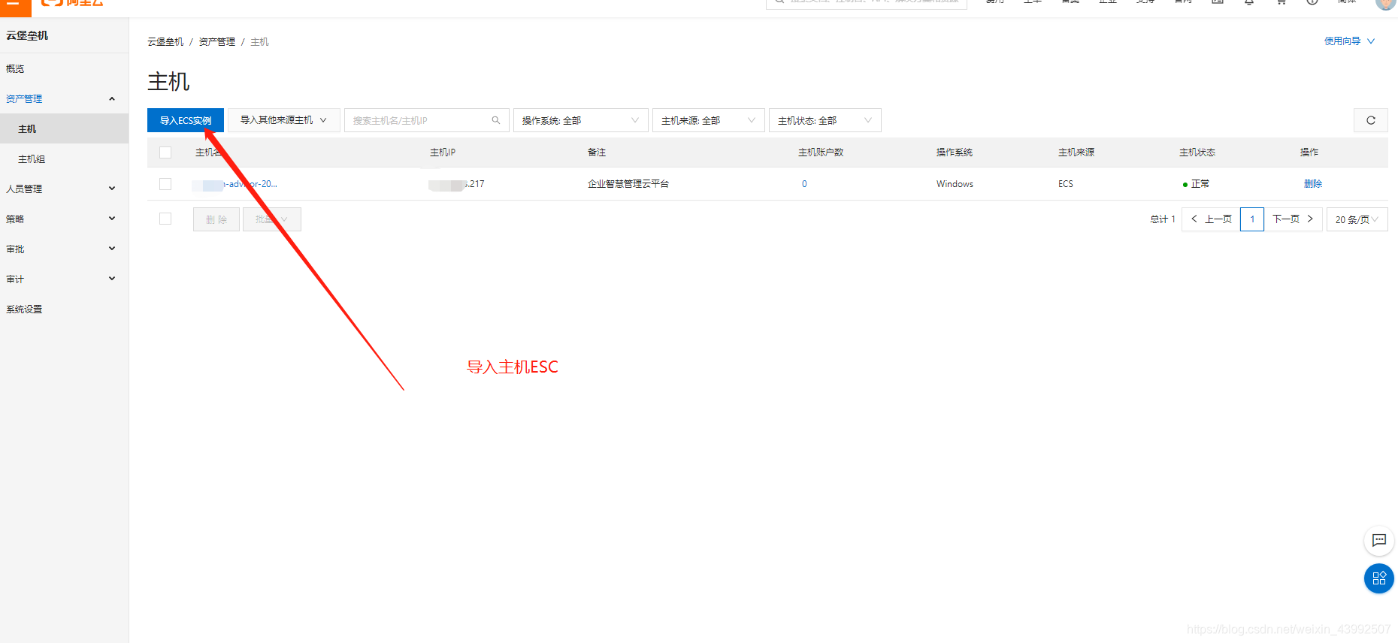Open the 导入其他来源主机 dropdown

pos(284,120)
